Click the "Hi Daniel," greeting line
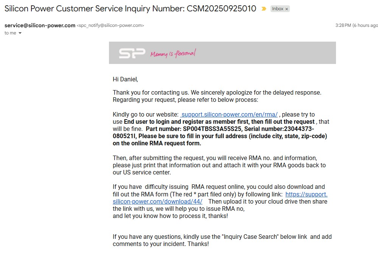378x260 pixels. pyautogui.click(x=125, y=79)
